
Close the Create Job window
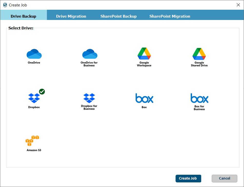tap(238, 5)
